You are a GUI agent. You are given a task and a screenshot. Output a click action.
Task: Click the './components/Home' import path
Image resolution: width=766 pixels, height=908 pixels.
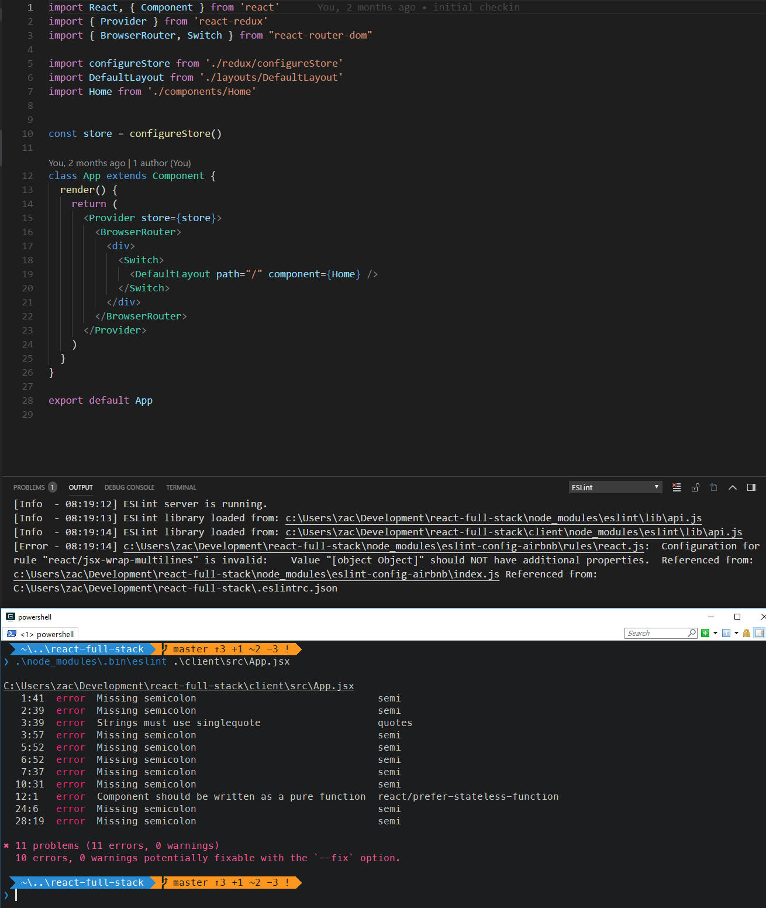(202, 92)
